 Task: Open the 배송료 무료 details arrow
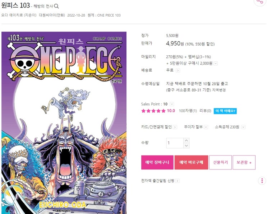click(178, 70)
